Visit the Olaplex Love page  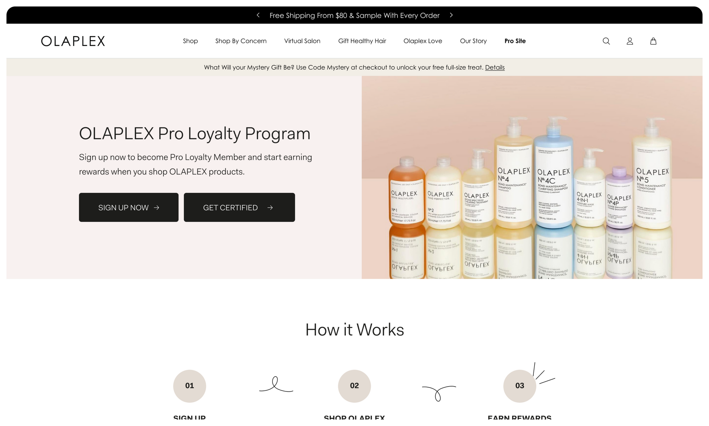(423, 41)
